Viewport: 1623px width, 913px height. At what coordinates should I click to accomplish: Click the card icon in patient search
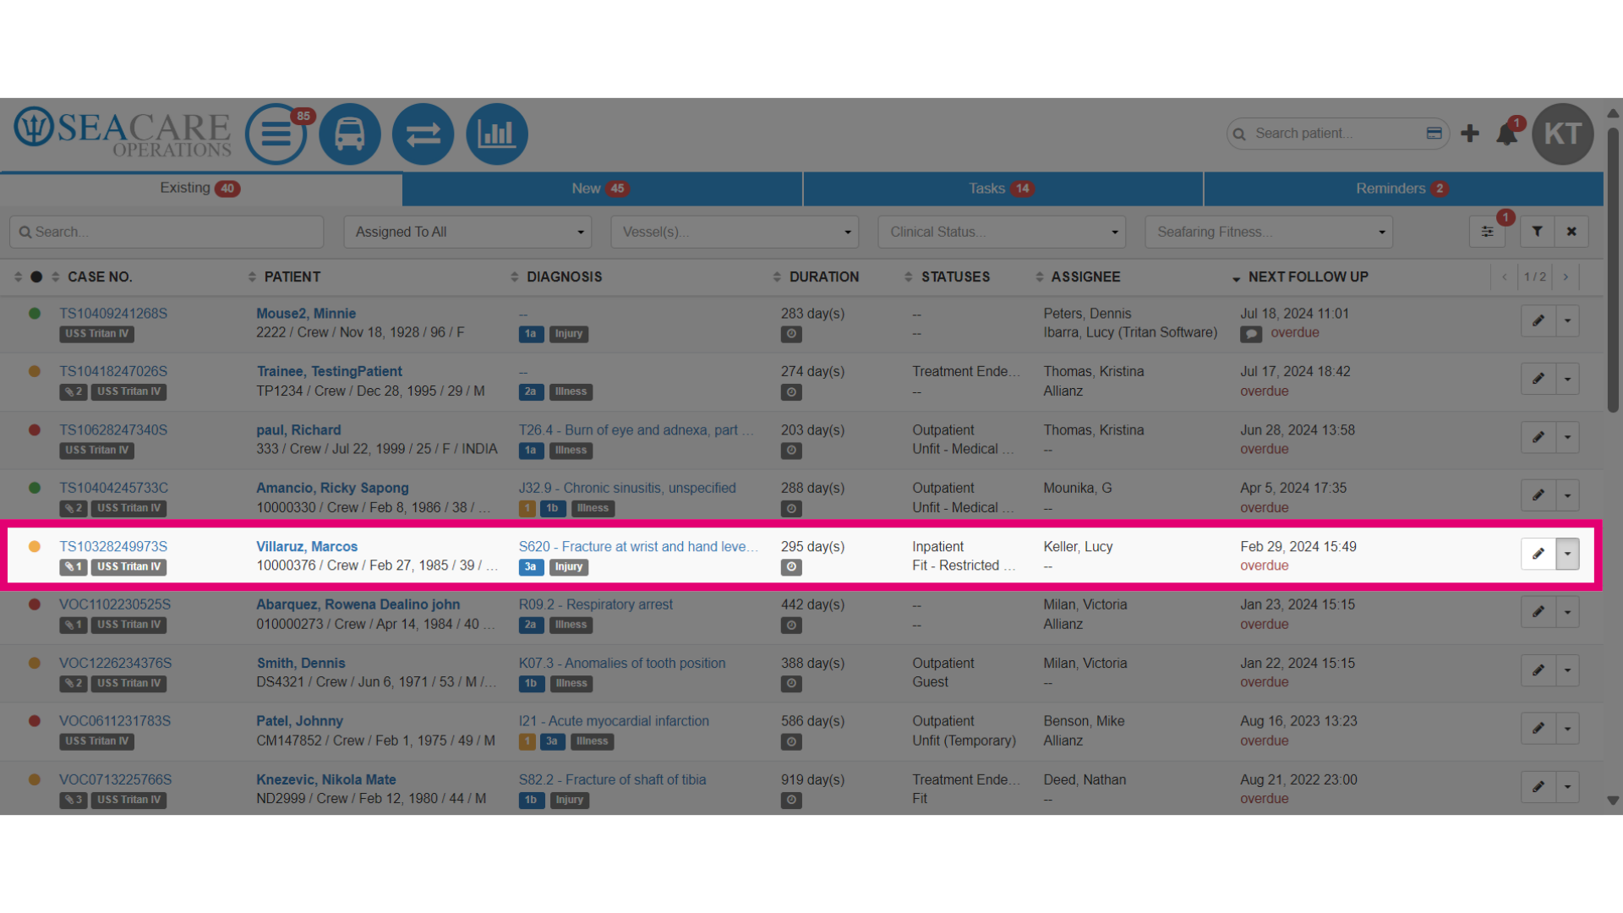click(x=1434, y=134)
